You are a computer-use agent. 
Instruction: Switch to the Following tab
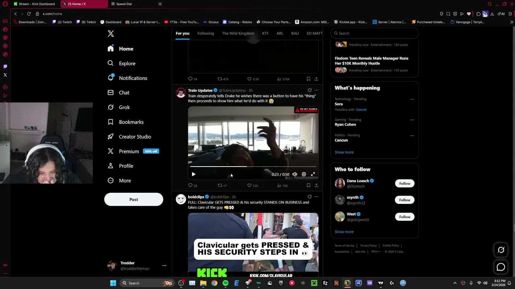click(x=206, y=33)
